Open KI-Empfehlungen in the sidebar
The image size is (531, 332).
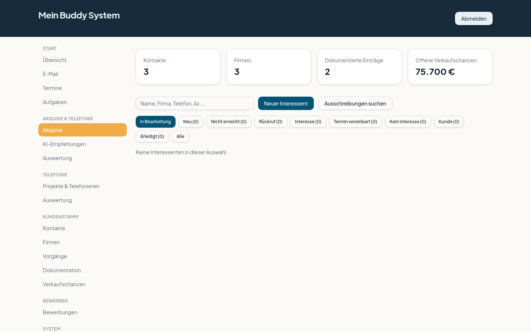pyautogui.click(x=83, y=144)
